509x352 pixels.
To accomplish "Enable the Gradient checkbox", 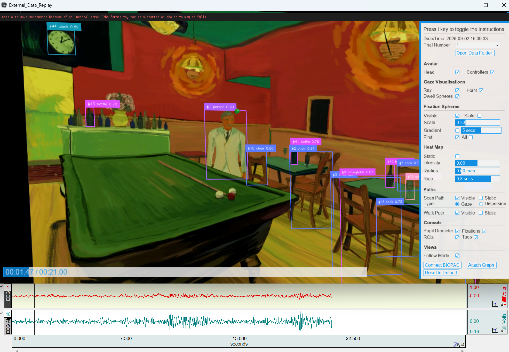I will point(457,131).
